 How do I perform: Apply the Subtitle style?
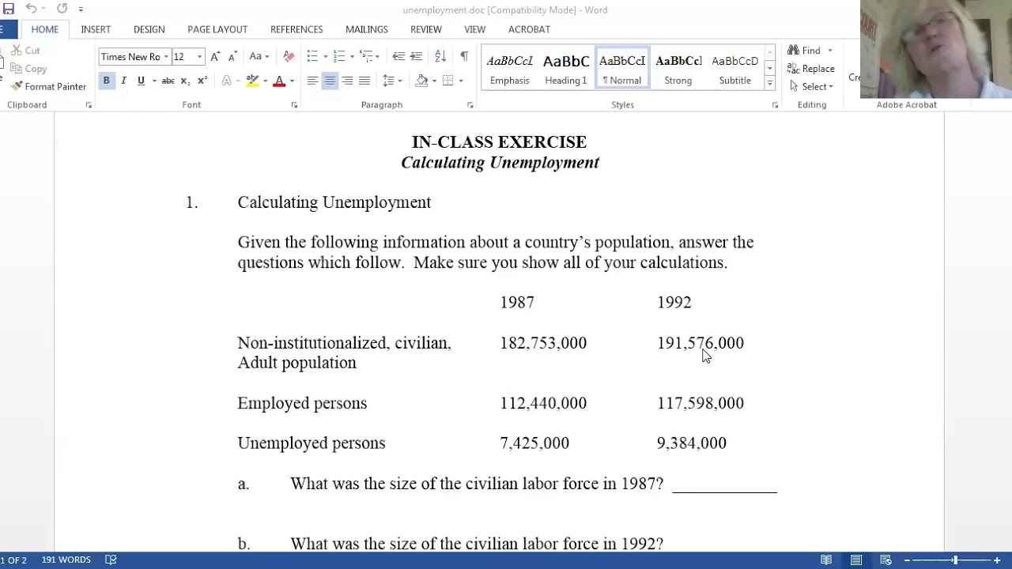[735, 69]
